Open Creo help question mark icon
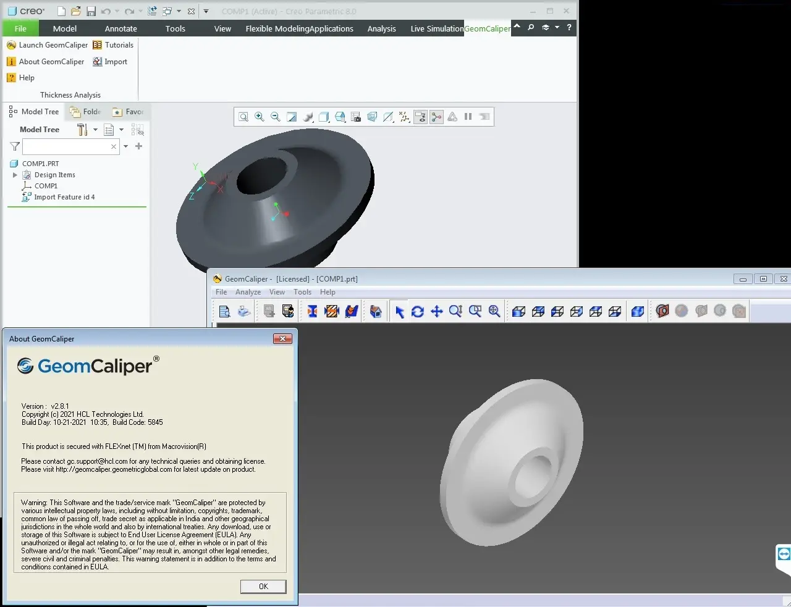The height and width of the screenshot is (607, 791). [x=569, y=27]
